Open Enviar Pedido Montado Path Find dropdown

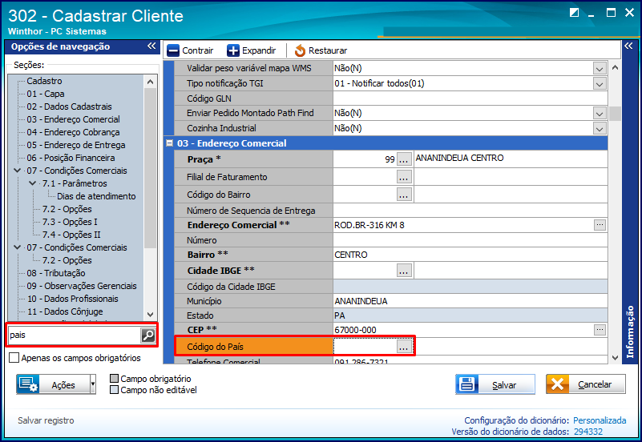[x=600, y=113]
